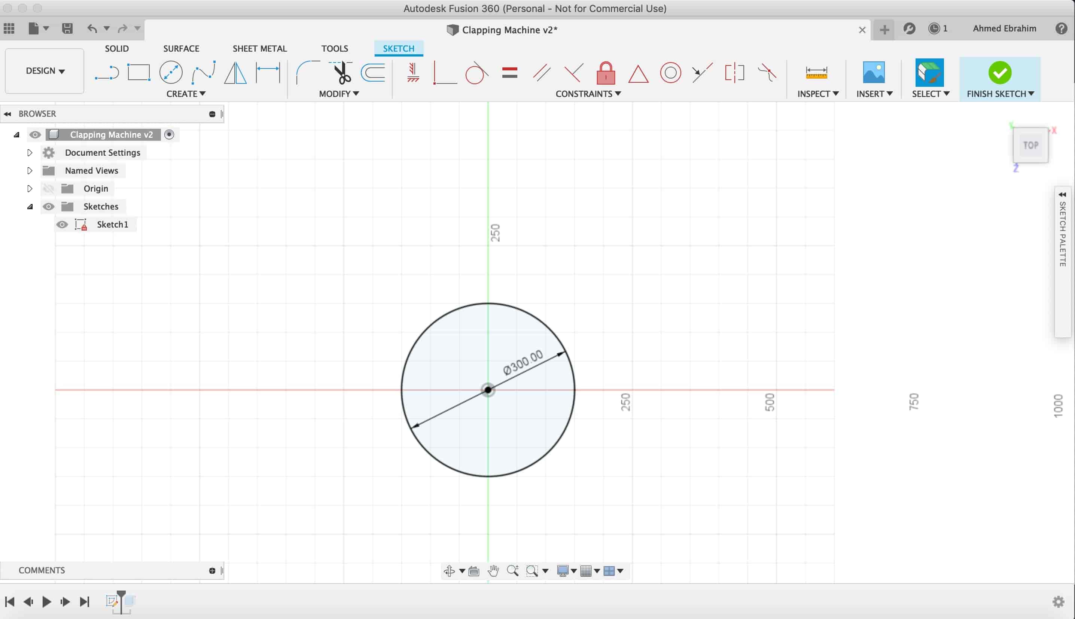This screenshot has width=1075, height=619.
Task: Show the hidden Origin folder
Action: point(48,188)
